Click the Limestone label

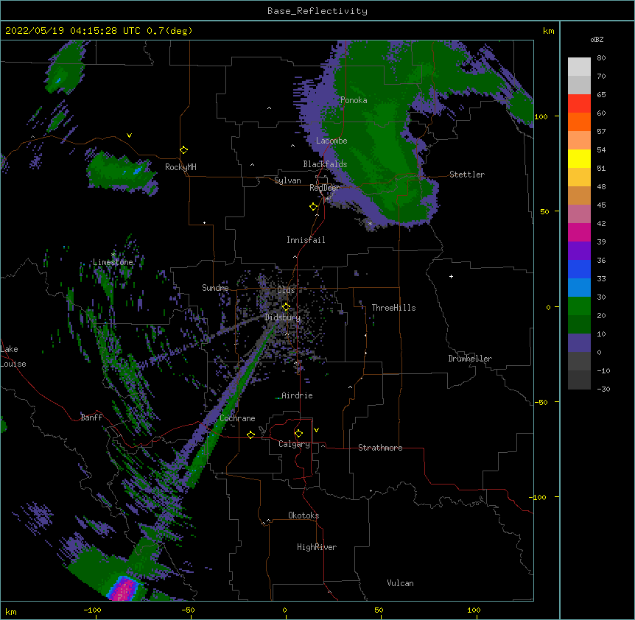point(113,262)
